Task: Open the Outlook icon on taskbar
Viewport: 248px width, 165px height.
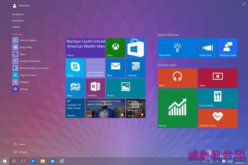Action: click(x=52, y=161)
